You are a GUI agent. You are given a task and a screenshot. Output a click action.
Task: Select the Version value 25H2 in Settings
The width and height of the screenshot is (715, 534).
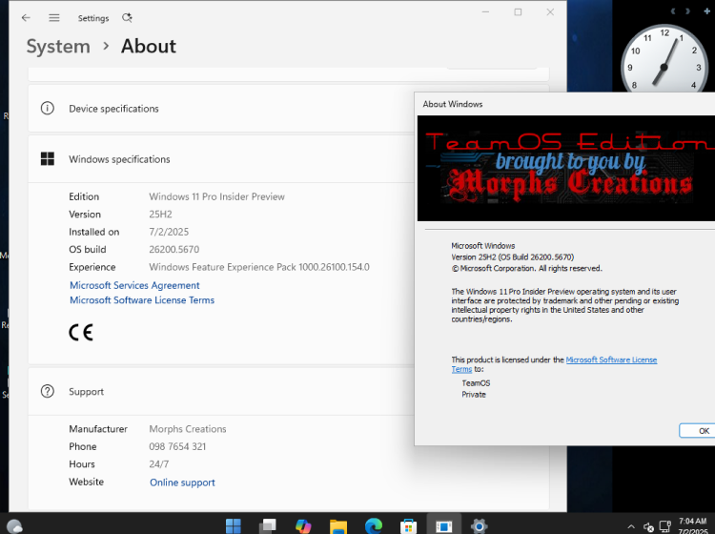point(160,215)
